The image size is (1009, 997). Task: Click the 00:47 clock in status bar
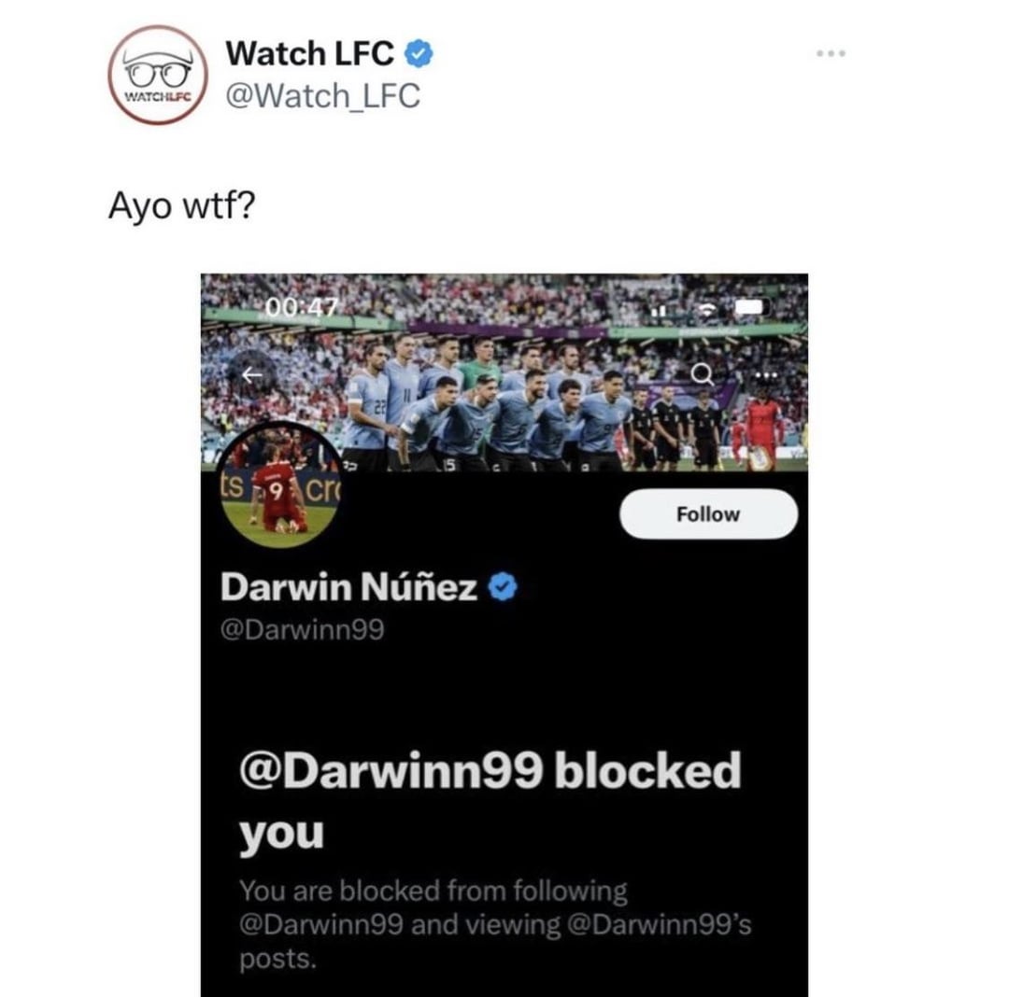[x=301, y=309]
